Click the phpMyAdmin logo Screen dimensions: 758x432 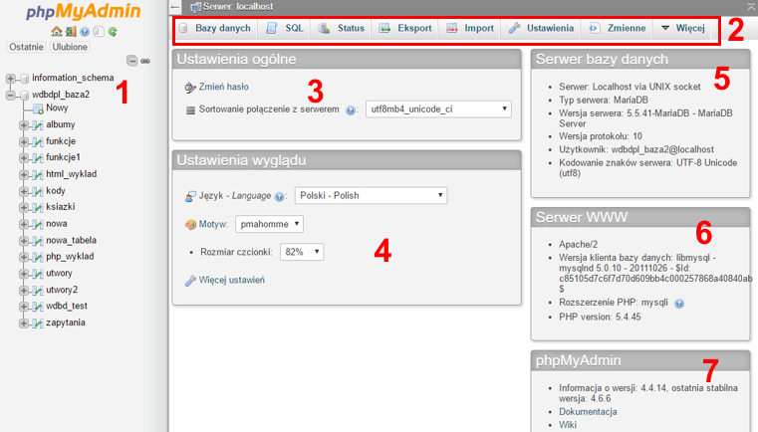click(x=84, y=11)
